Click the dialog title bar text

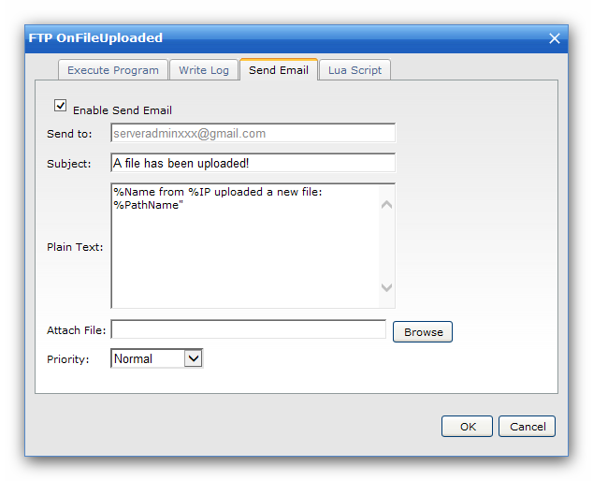pyautogui.click(x=95, y=37)
